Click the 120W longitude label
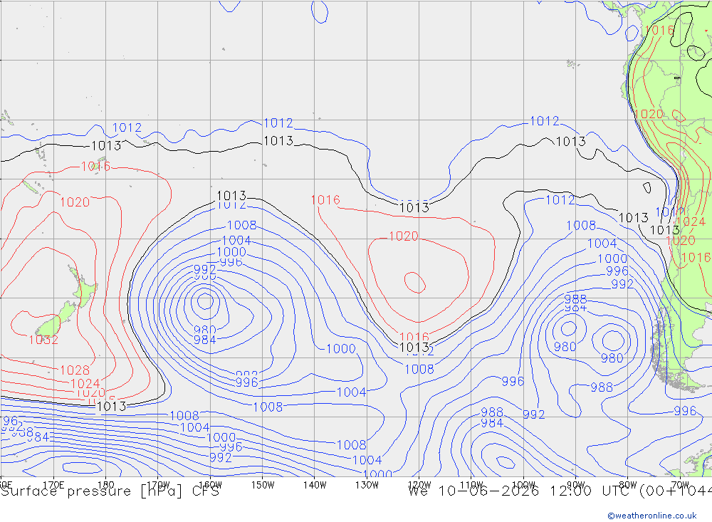 pos(419,485)
